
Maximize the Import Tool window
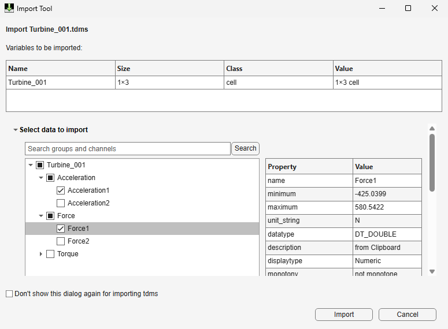click(408, 8)
